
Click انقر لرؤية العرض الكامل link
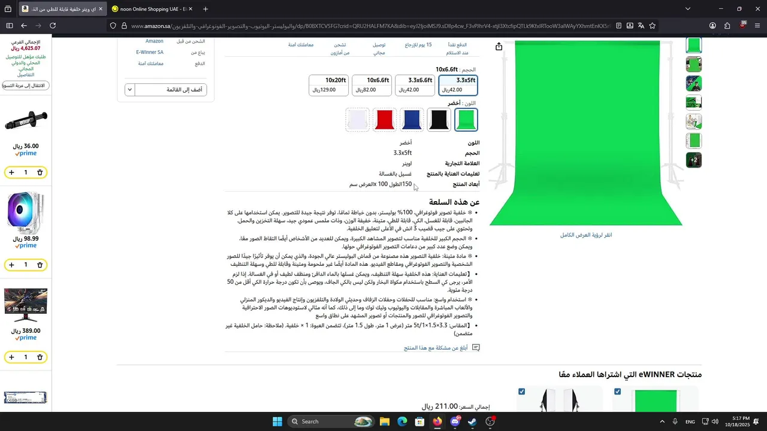point(586,235)
